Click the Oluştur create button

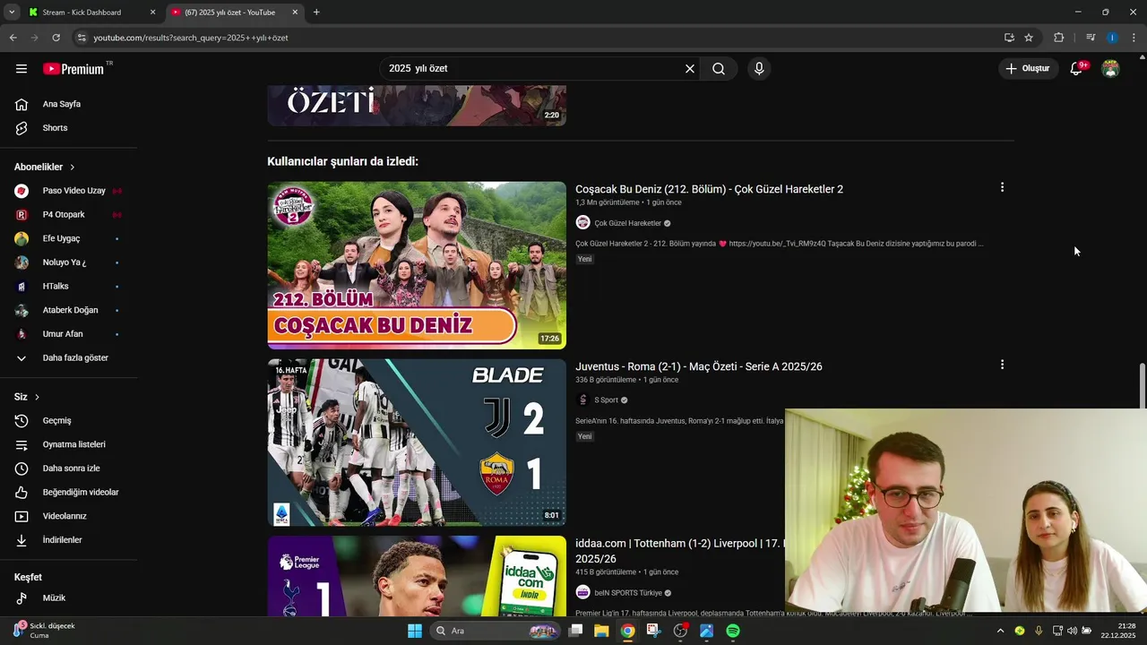(x=1028, y=69)
